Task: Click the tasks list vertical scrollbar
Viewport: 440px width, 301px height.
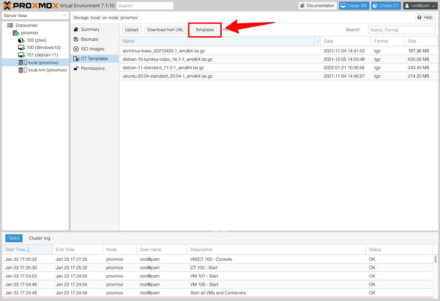Action: [436, 276]
